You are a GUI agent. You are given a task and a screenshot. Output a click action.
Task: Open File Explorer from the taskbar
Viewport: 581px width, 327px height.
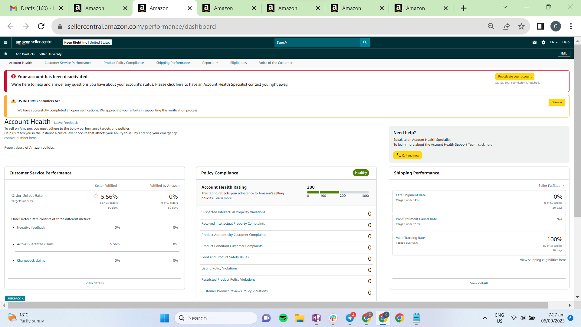click(300, 318)
